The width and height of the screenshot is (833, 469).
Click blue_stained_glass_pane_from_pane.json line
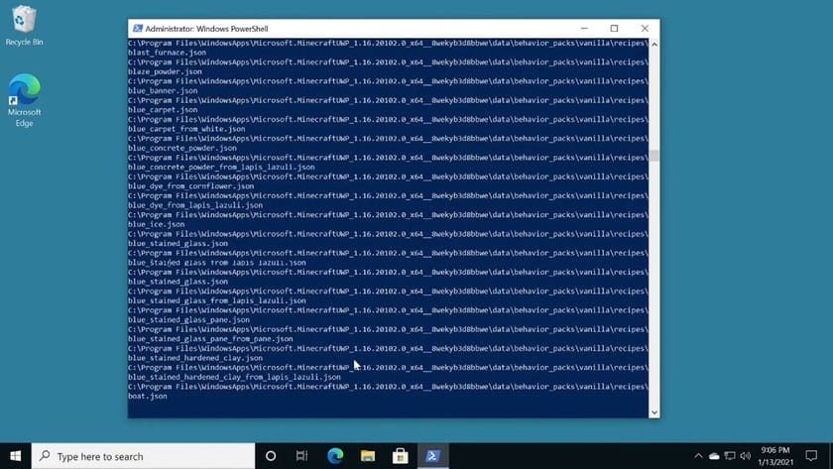pos(210,339)
